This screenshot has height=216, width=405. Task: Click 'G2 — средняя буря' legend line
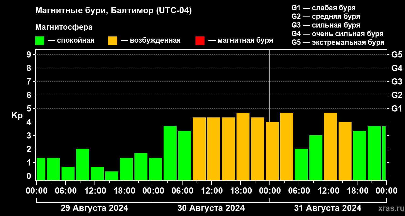coord(326,16)
